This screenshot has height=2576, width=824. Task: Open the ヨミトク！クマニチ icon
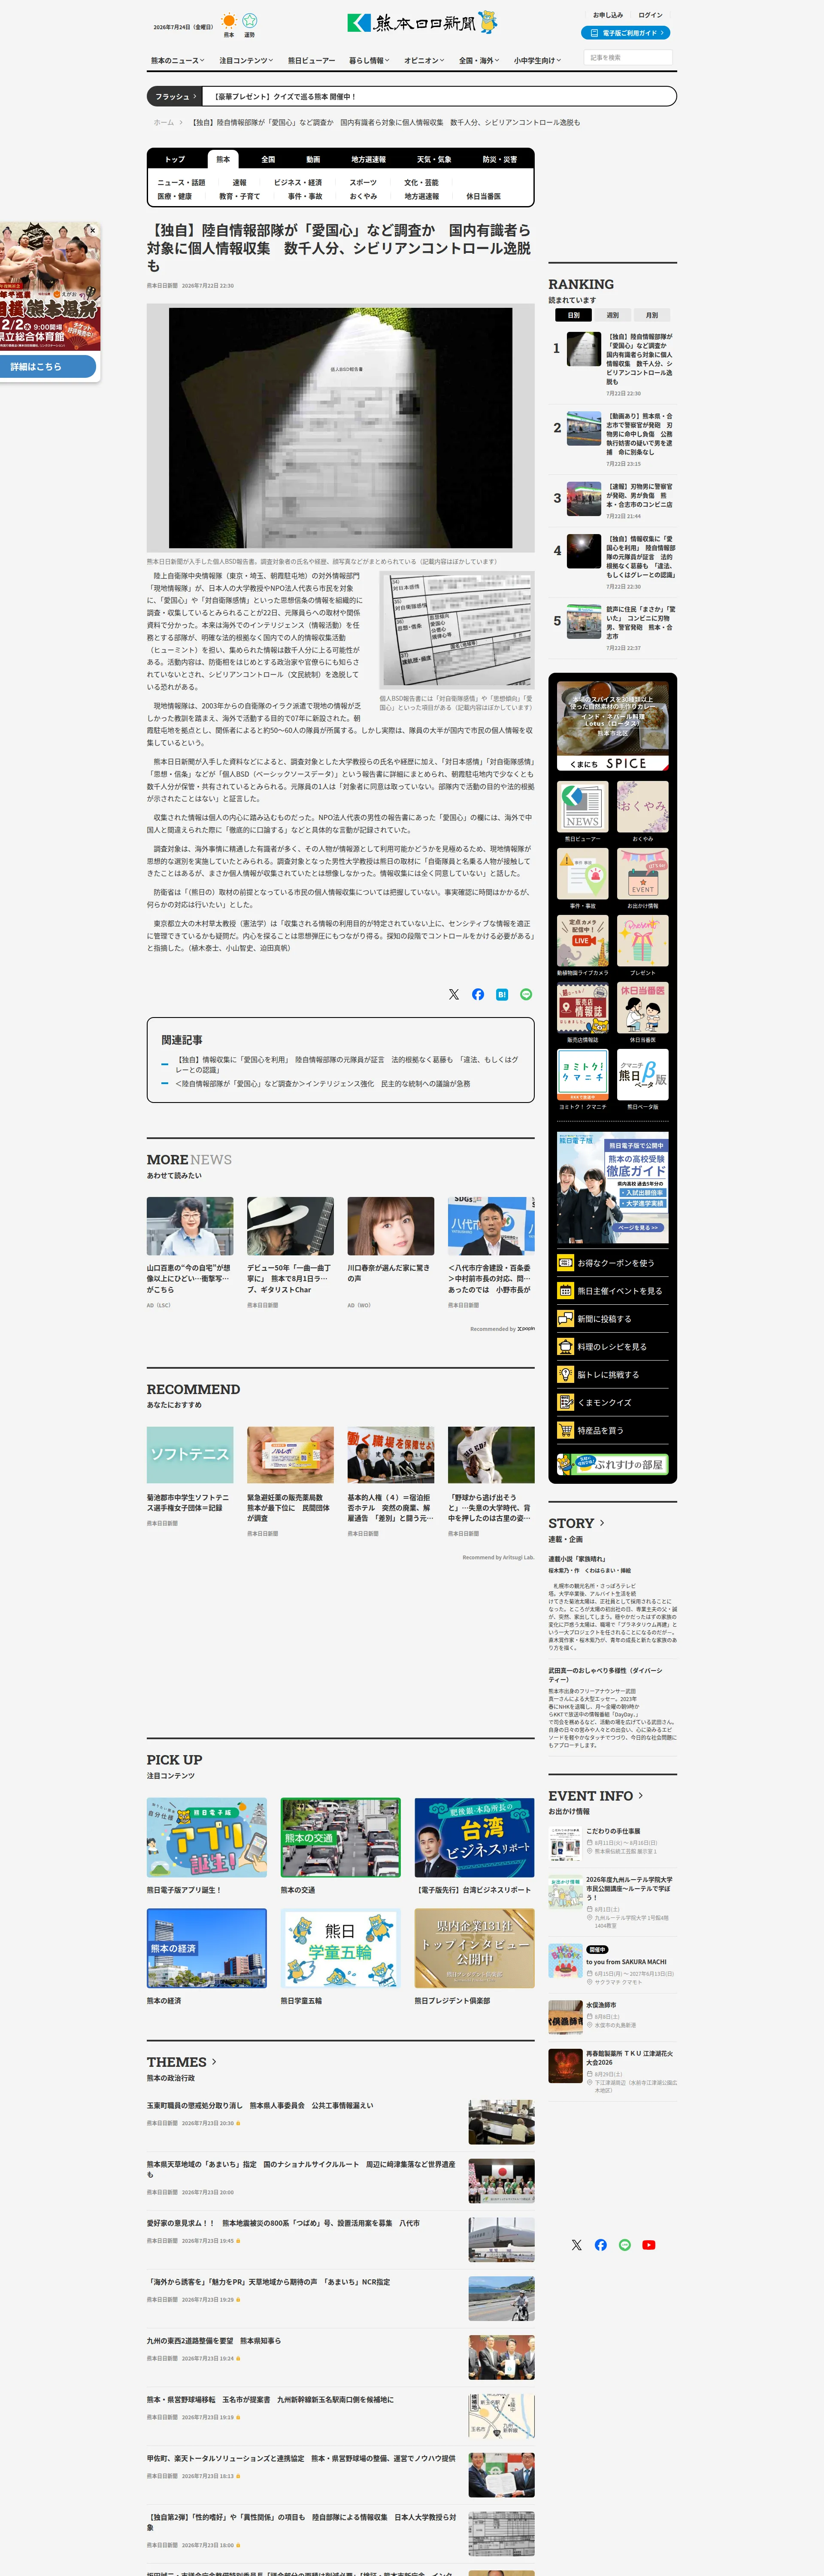(x=582, y=1074)
